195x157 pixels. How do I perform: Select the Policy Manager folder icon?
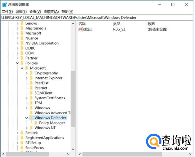(x=36, y=123)
